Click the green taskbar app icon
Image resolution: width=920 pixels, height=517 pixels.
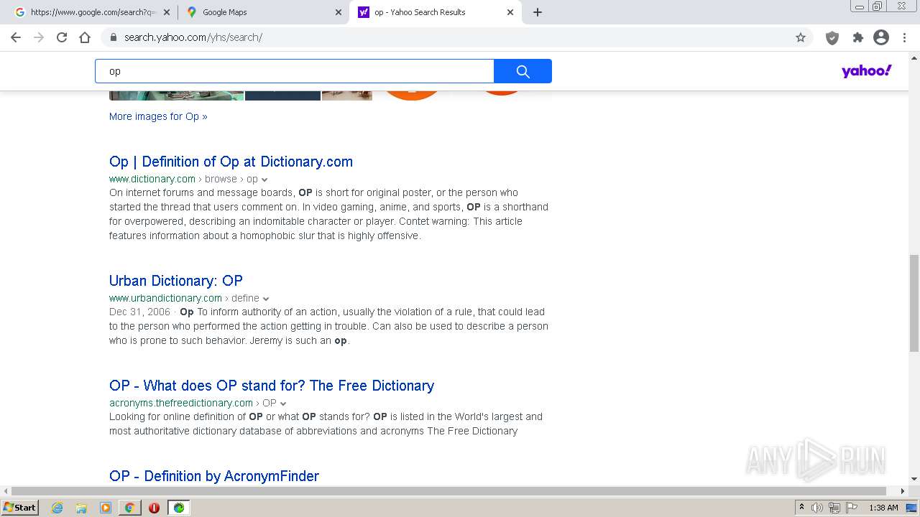[x=178, y=508]
